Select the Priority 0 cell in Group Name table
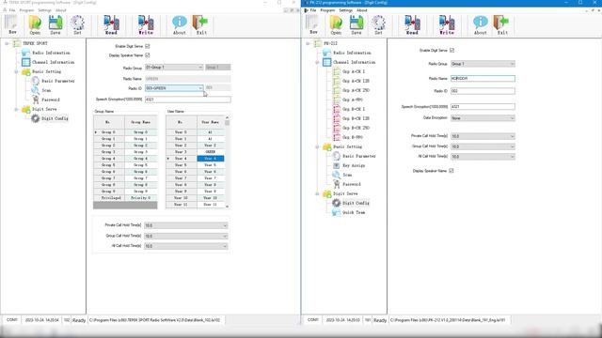 141,198
